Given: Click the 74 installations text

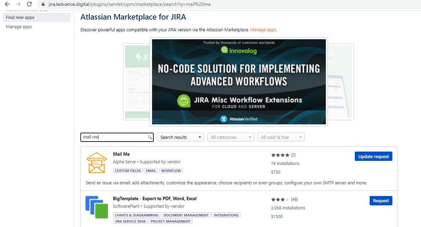Looking at the screenshot, I should (x=285, y=163).
